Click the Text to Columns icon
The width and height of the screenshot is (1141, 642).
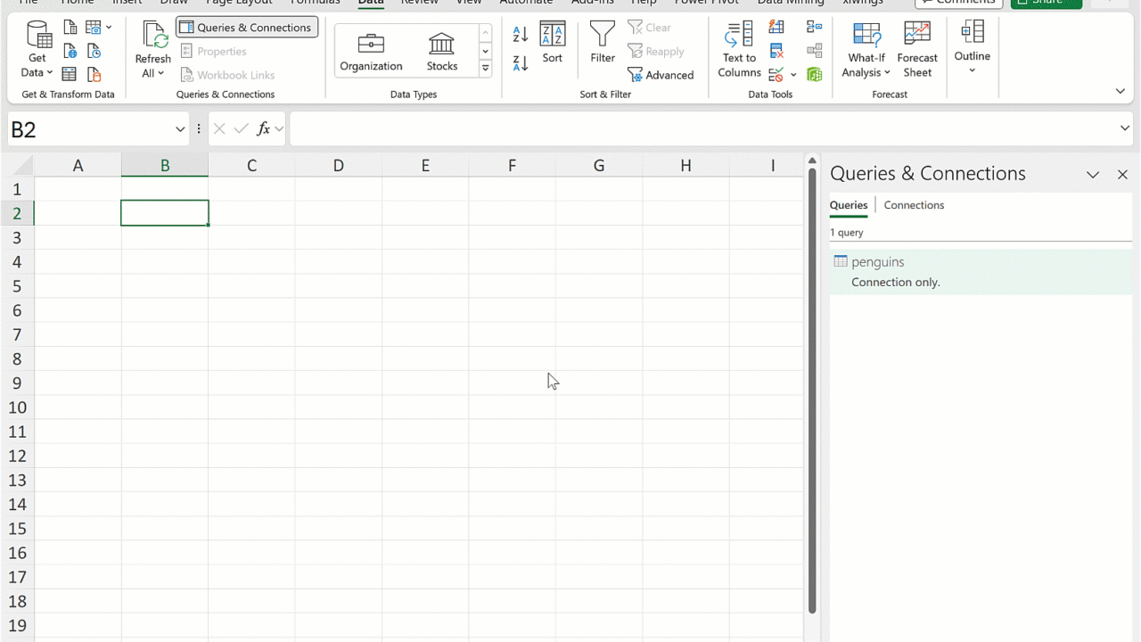pos(739,50)
